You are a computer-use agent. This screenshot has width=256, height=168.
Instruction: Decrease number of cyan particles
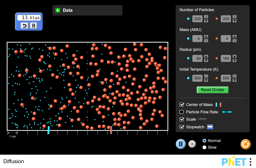[206, 21]
